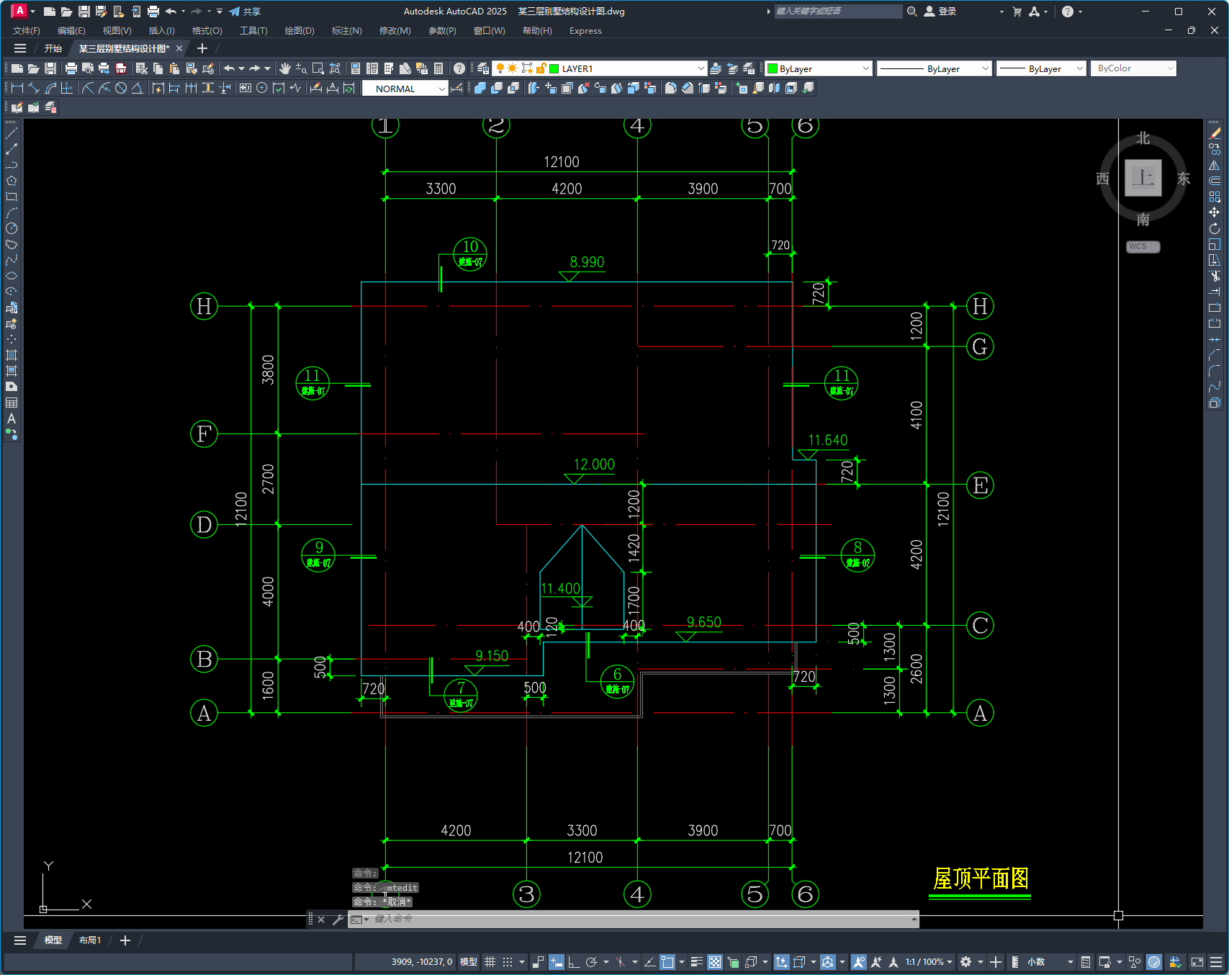Image resolution: width=1229 pixels, height=975 pixels.
Task: Click the Publish to DWF icon
Action: tap(121, 68)
